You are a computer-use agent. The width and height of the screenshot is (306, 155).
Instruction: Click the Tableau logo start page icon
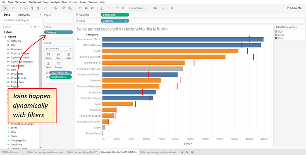click(x=5, y=8)
